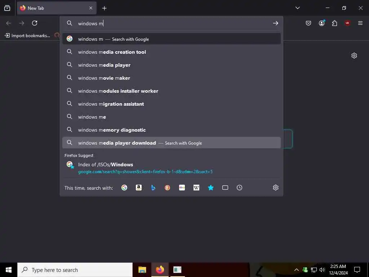
Task: Open the network tray icon
Action: (314, 270)
